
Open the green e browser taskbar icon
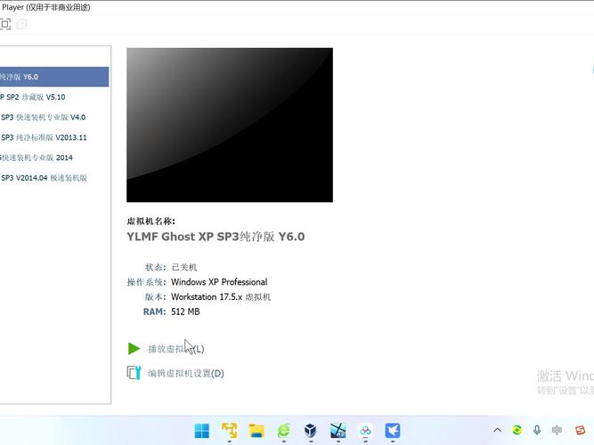coord(284,431)
